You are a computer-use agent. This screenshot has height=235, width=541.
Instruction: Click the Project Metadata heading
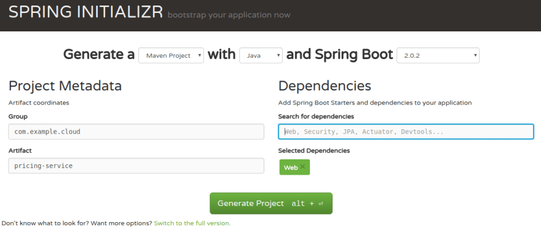[x=65, y=86]
